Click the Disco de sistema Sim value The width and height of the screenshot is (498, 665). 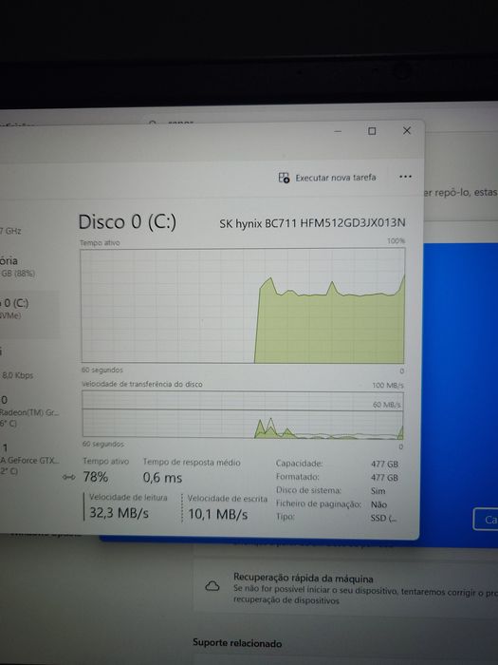point(378,491)
